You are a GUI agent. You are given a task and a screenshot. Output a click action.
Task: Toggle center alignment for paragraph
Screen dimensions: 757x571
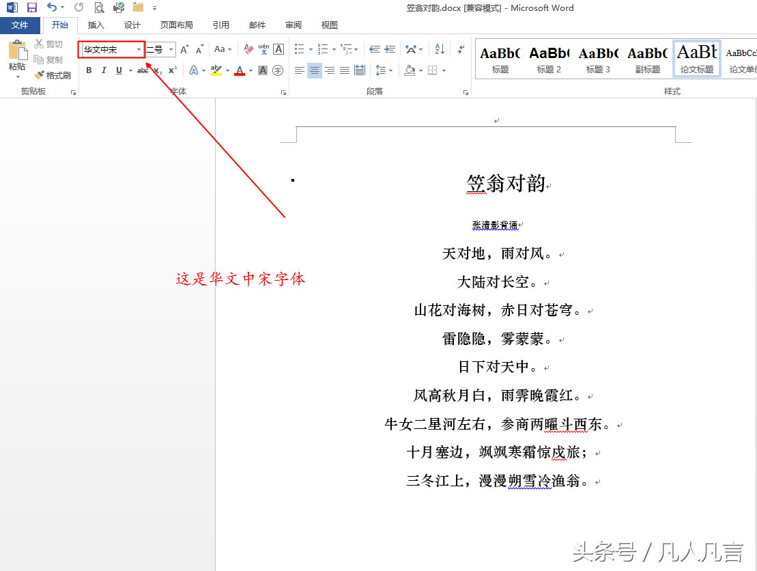314,70
